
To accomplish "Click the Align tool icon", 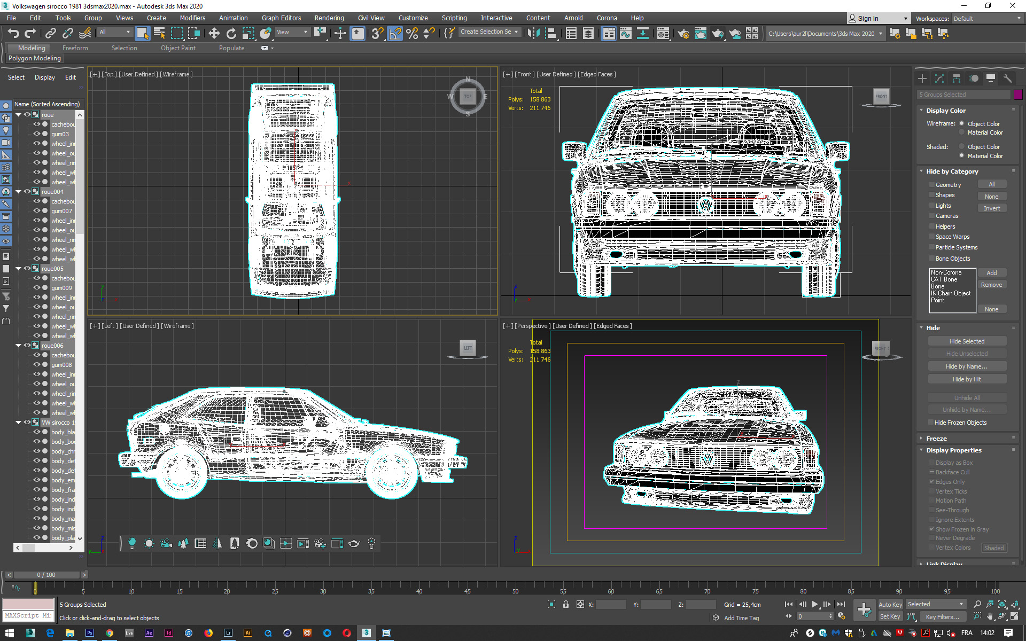I will pyautogui.click(x=550, y=34).
